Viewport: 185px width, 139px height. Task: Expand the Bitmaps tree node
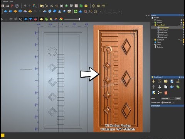pyautogui.click(x=153, y=22)
